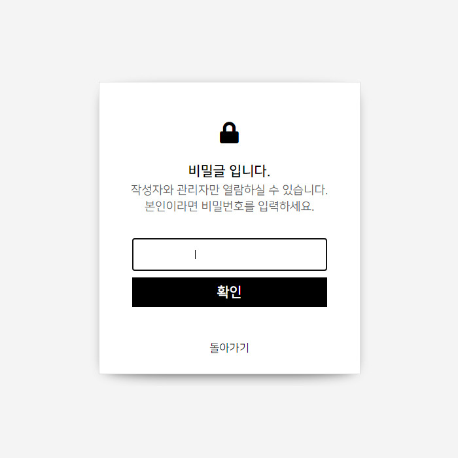Image resolution: width=458 pixels, height=458 pixels.
Task: Submit with the 확인 button
Action: (x=230, y=292)
